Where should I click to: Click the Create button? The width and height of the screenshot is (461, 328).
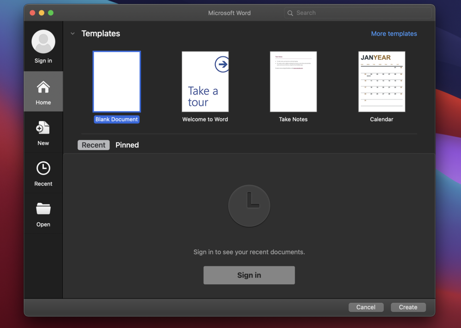408,307
